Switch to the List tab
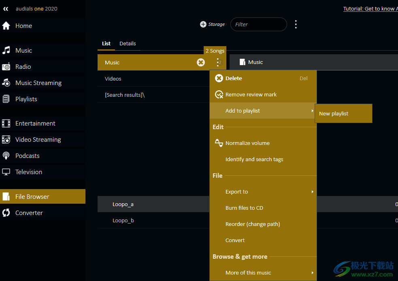Image resolution: width=398 pixels, height=281 pixels. 106,43
